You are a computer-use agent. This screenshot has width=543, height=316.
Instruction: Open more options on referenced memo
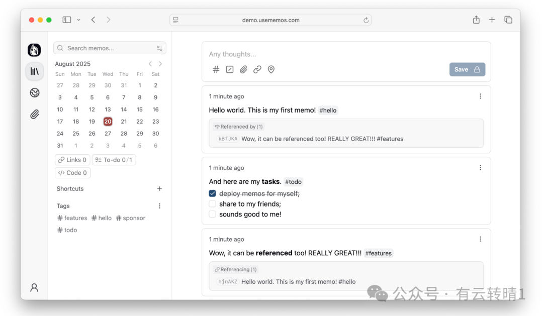tap(480, 239)
